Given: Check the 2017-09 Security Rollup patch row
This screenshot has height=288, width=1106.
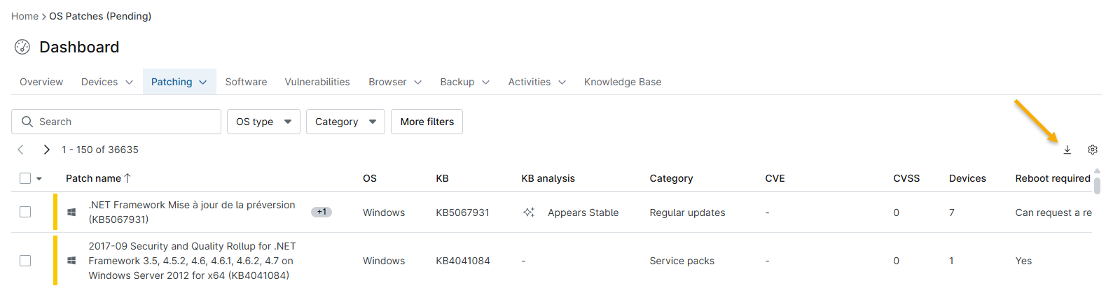Looking at the screenshot, I should tap(25, 261).
